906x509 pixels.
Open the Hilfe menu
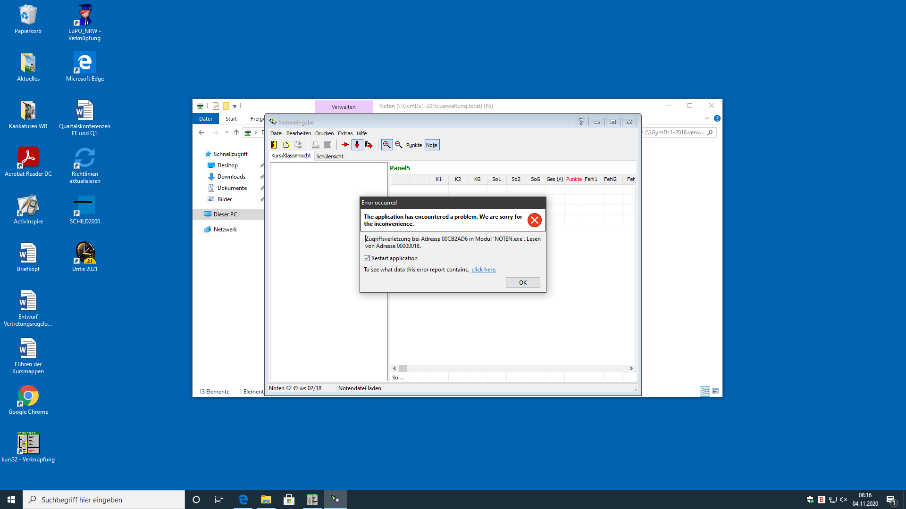pyautogui.click(x=361, y=133)
